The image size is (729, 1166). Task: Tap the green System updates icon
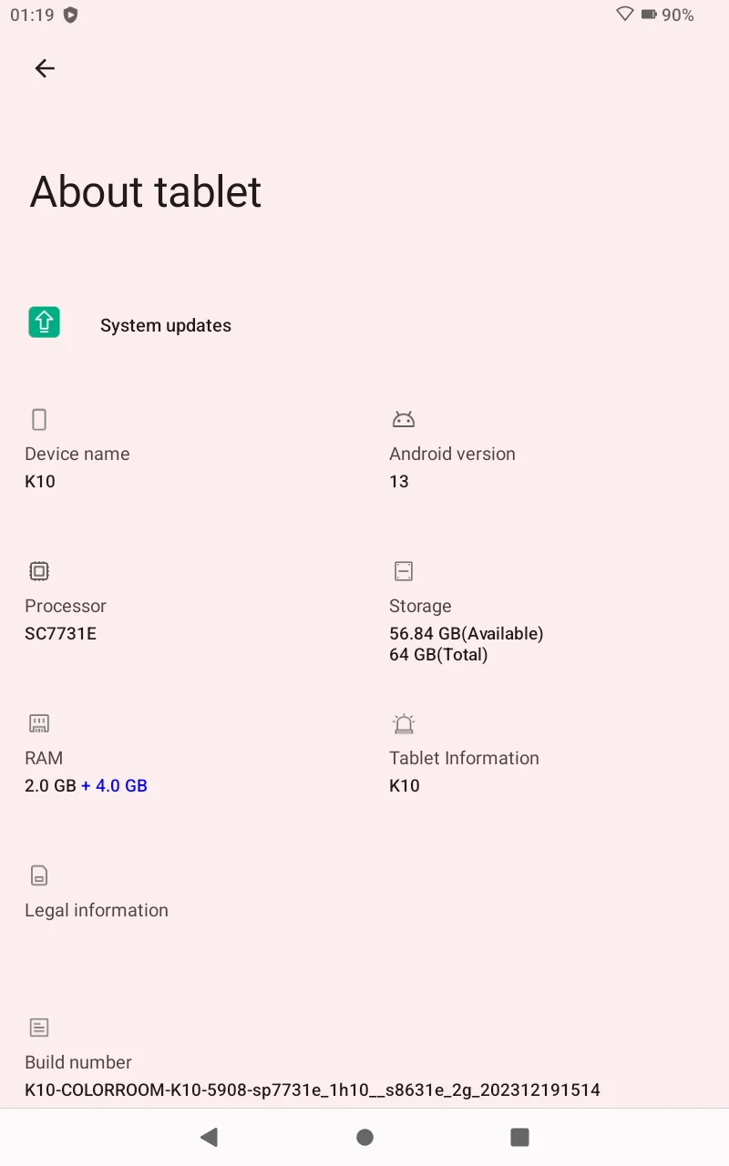44,322
